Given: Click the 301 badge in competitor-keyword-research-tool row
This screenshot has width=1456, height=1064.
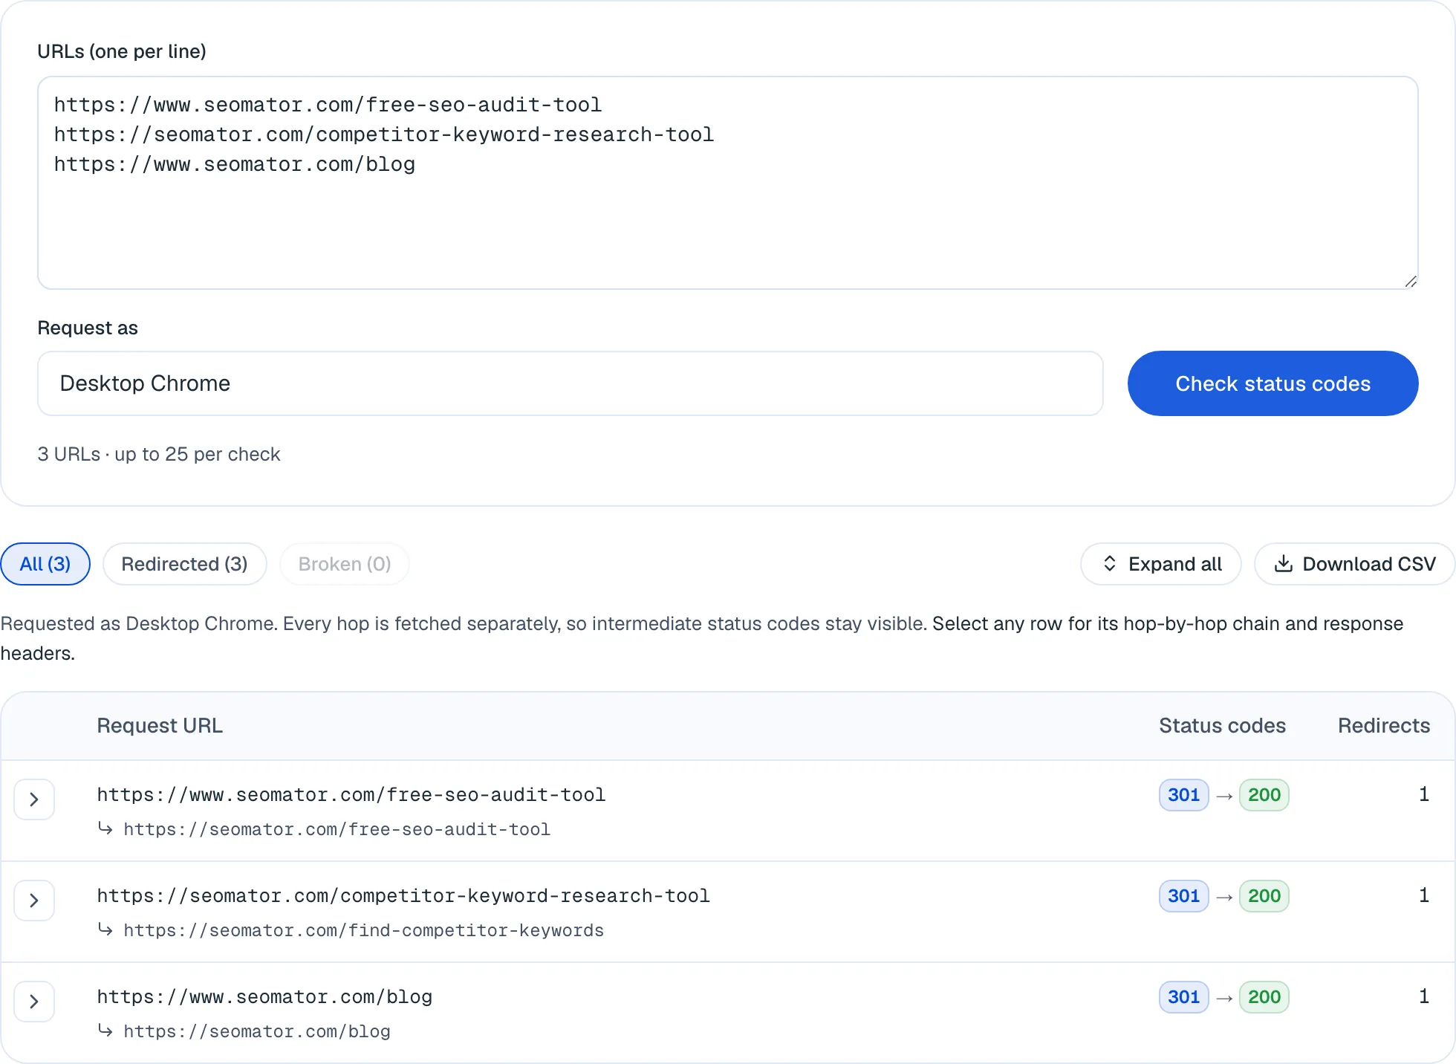Looking at the screenshot, I should (1184, 896).
